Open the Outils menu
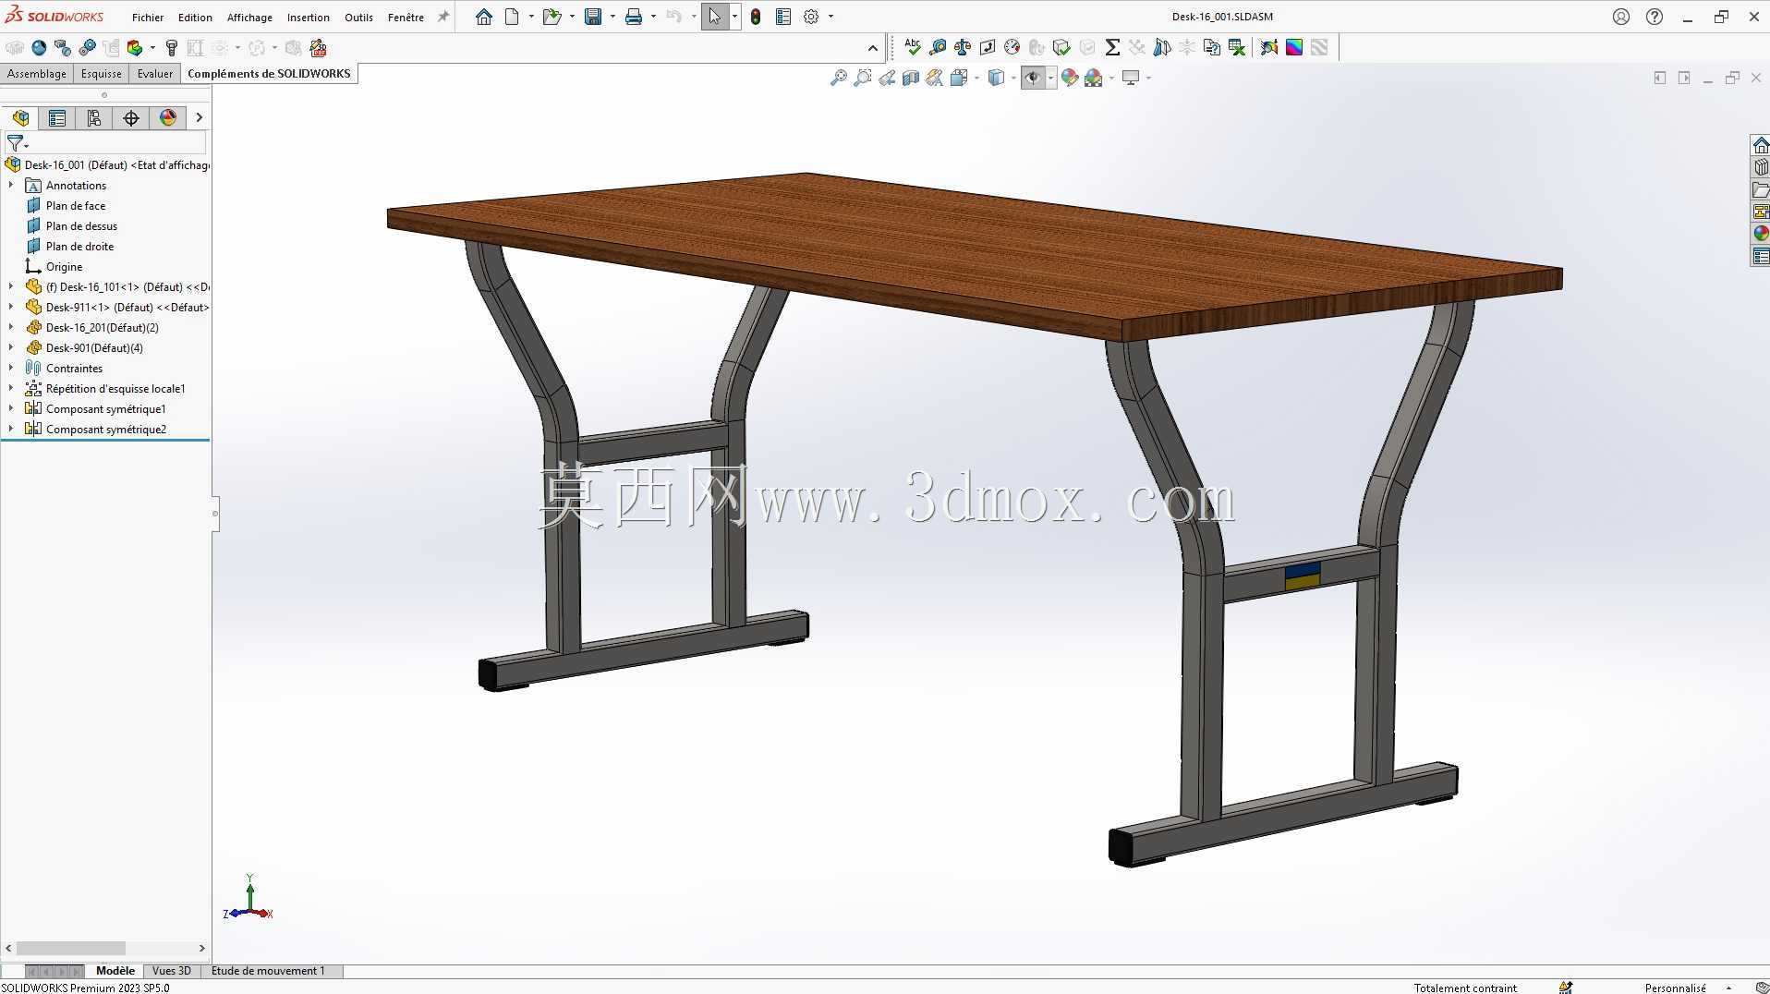 (358, 17)
